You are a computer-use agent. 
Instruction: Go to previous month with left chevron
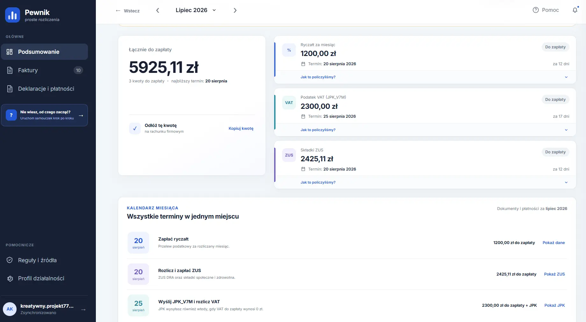[x=158, y=10]
